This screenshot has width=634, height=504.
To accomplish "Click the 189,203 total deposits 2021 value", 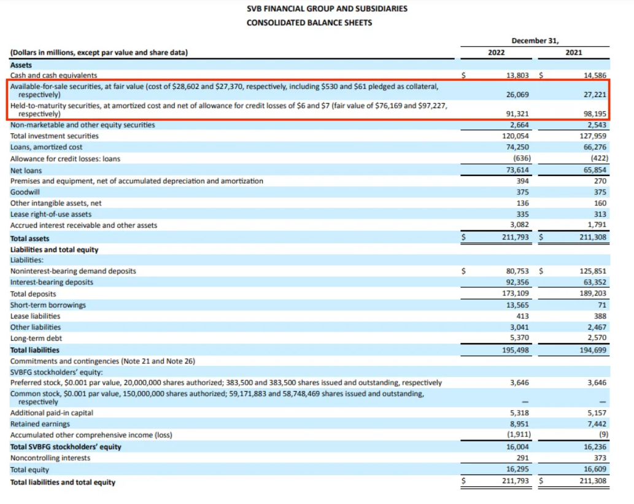I will [x=593, y=293].
